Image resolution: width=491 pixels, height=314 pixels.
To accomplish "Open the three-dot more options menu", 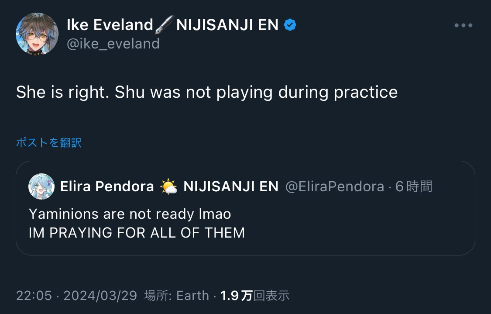I will click(463, 26).
